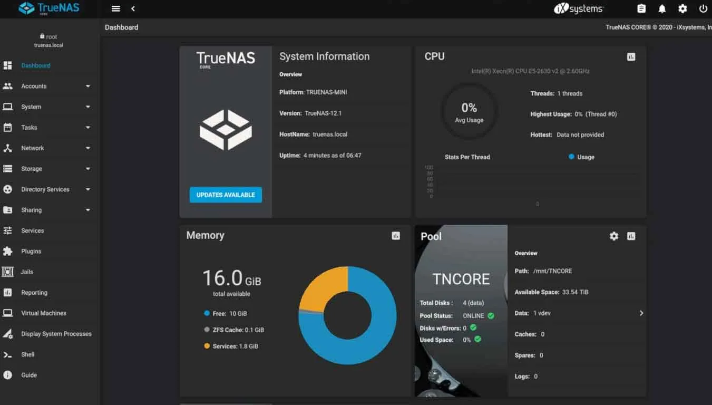
Task: Click the Pool Status ONLINE value
Action: coord(473,316)
